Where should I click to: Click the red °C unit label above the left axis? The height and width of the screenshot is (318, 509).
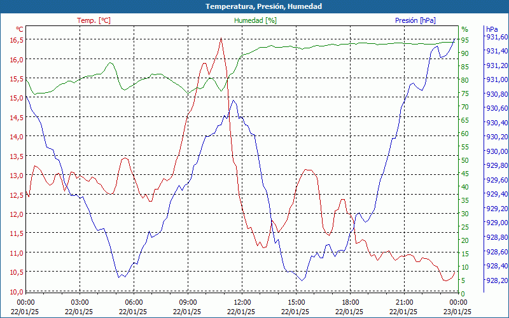(19, 29)
